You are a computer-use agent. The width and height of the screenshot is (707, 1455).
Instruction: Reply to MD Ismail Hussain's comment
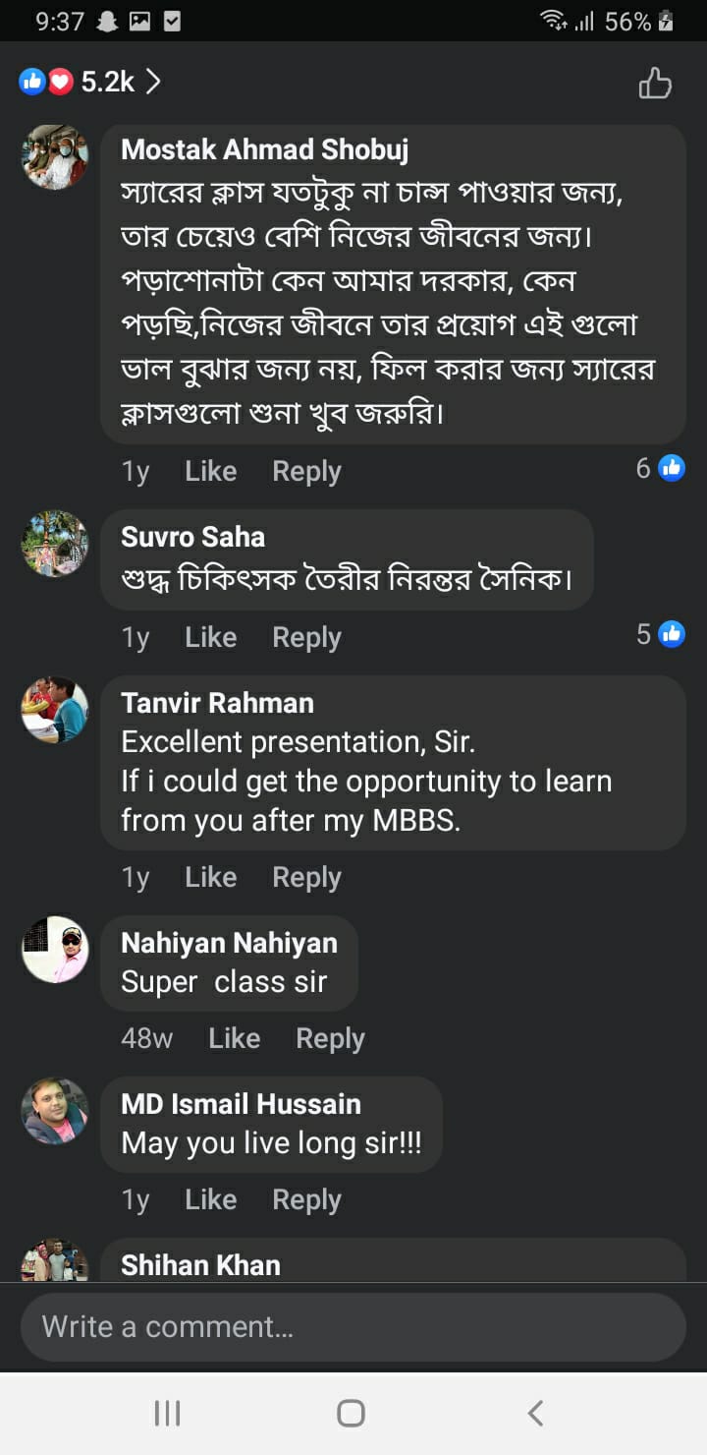point(306,1200)
